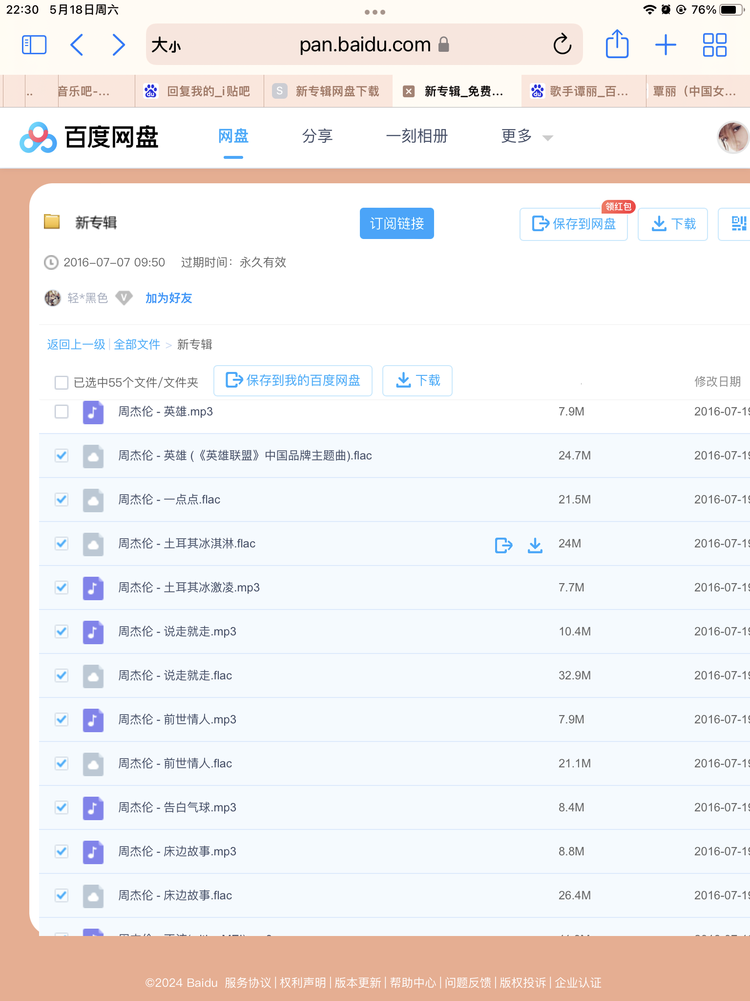This screenshot has width=750, height=1001.
Task: Reload the pan.baidu.com page
Action: (x=562, y=44)
